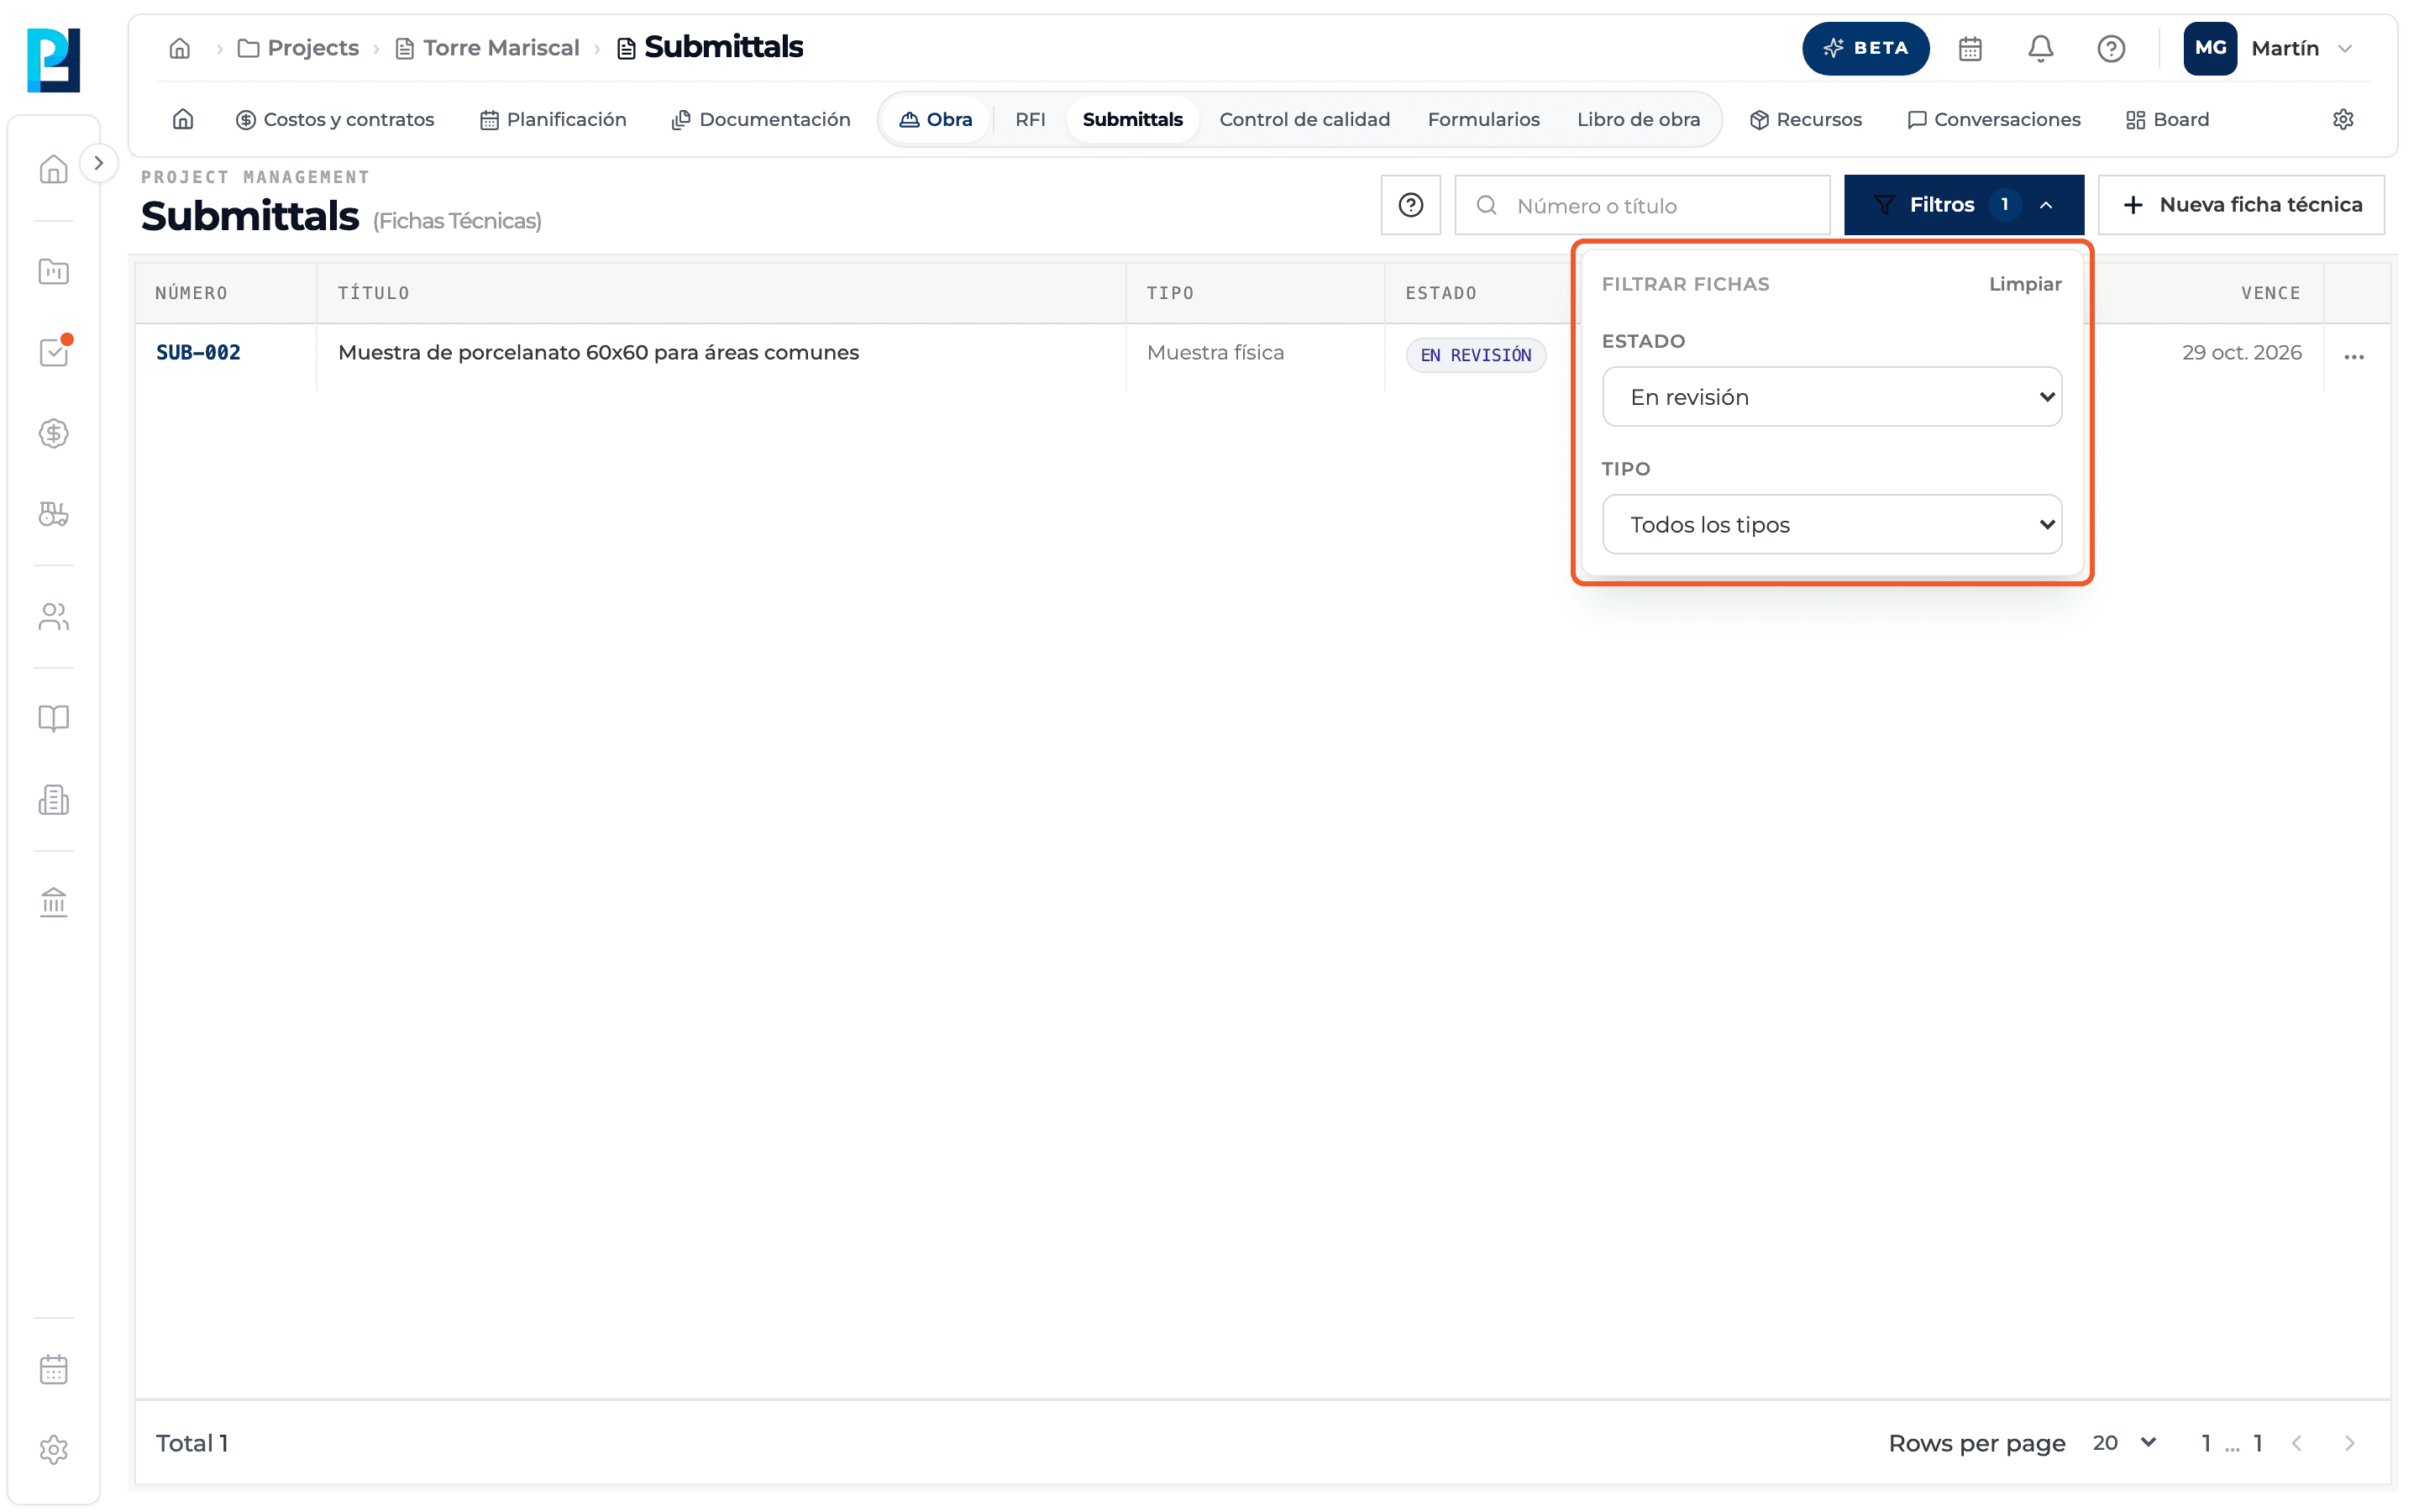
Task: Click the Número o título search field
Action: (1642, 205)
